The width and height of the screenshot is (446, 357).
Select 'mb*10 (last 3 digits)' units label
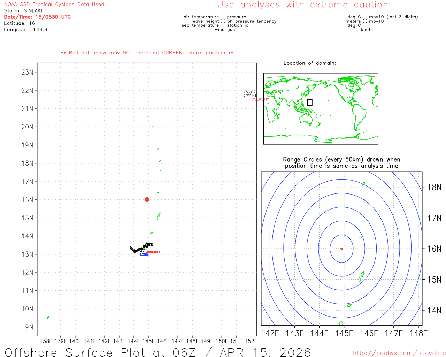(x=393, y=17)
